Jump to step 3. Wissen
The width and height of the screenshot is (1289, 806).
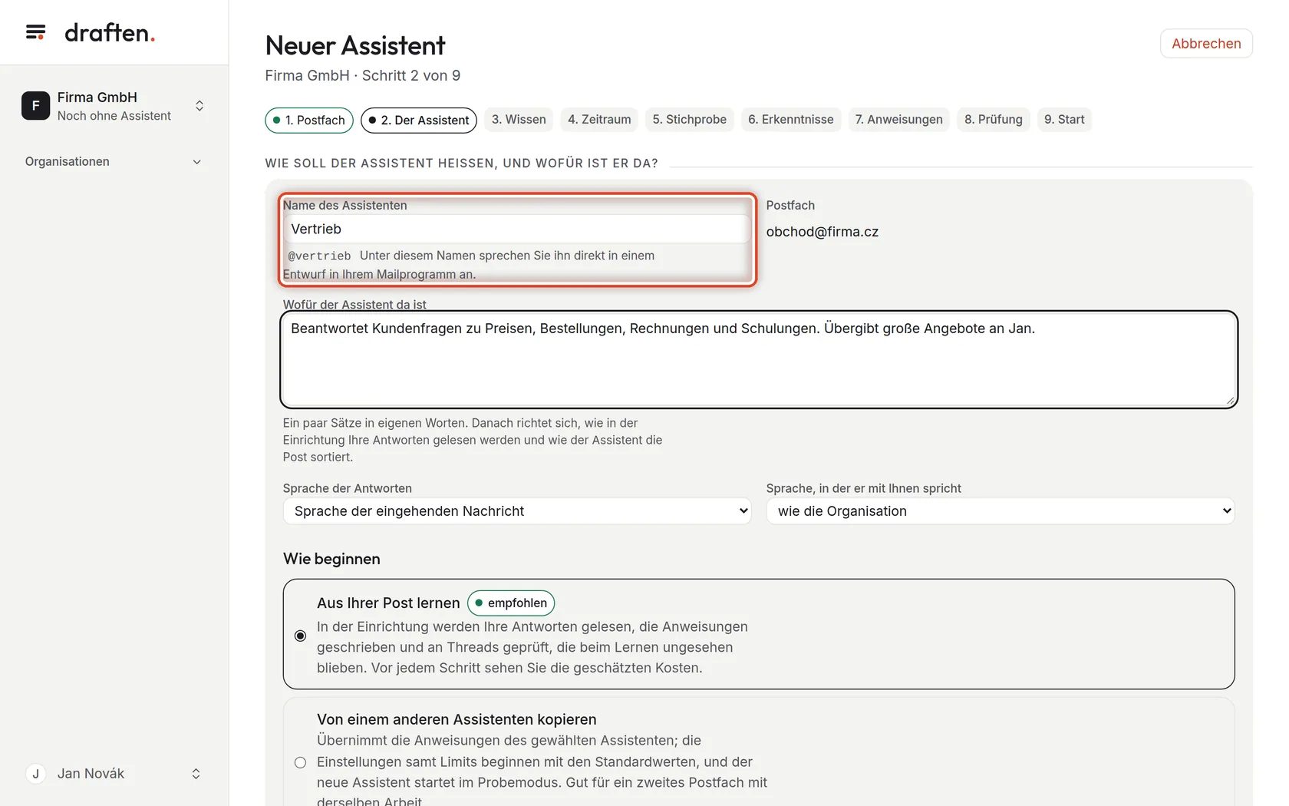click(519, 120)
